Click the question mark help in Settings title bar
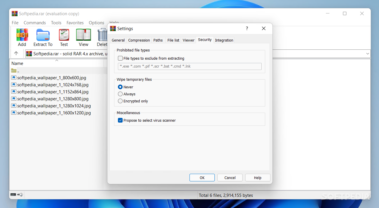Image resolution: width=379 pixels, height=208 pixels. [247, 28]
